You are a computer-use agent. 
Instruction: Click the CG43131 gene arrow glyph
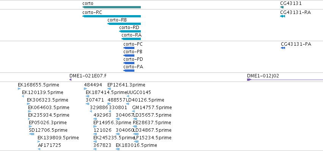(x=282, y=7)
